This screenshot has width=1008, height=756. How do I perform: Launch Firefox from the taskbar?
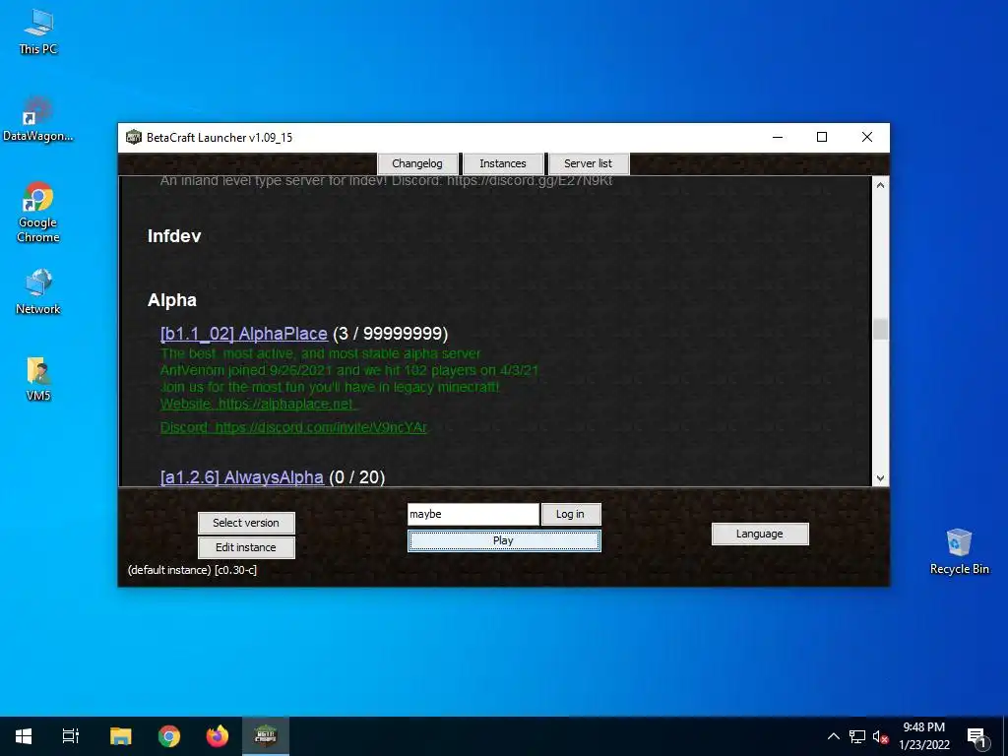click(218, 736)
